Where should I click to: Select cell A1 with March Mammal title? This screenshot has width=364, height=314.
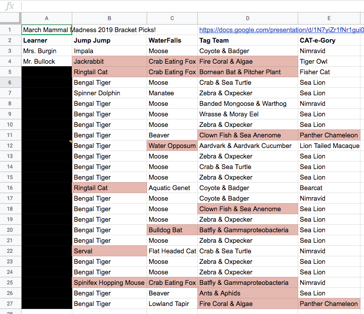pos(47,30)
